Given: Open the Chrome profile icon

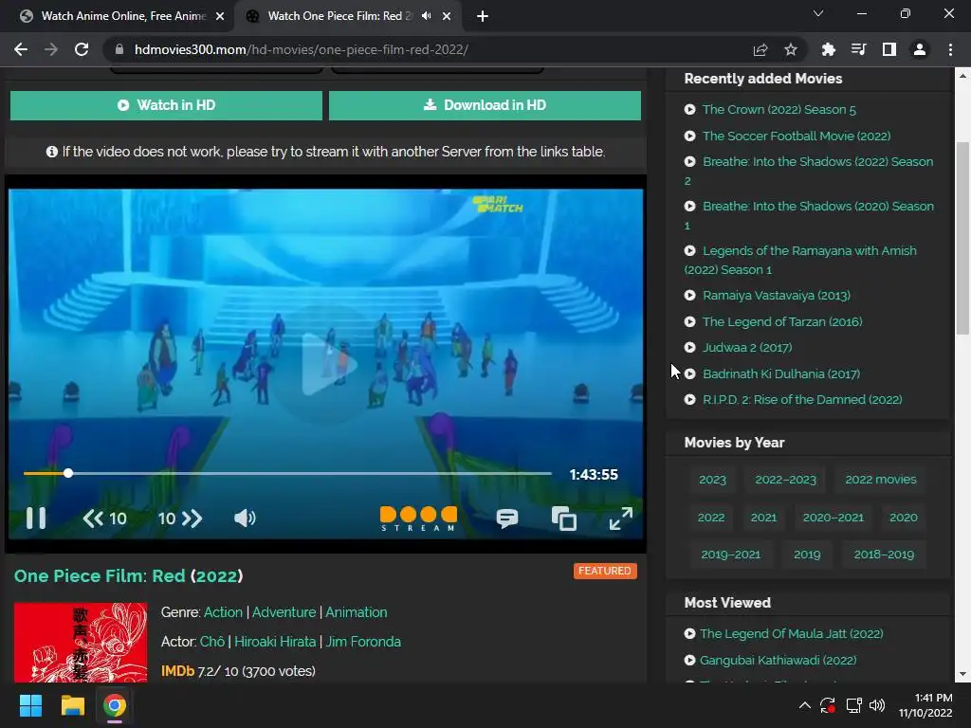Looking at the screenshot, I should point(920,49).
